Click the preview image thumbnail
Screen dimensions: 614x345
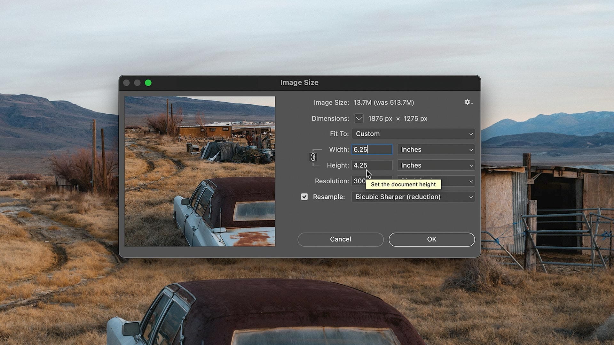click(x=200, y=171)
